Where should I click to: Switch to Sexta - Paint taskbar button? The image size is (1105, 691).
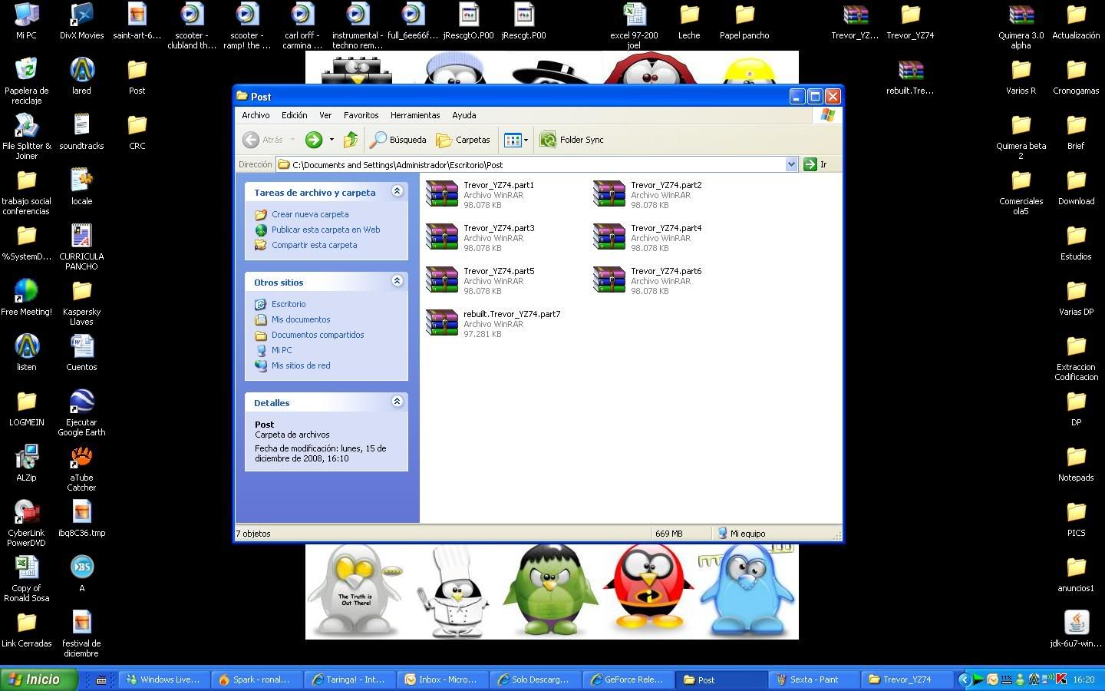pyautogui.click(x=813, y=679)
